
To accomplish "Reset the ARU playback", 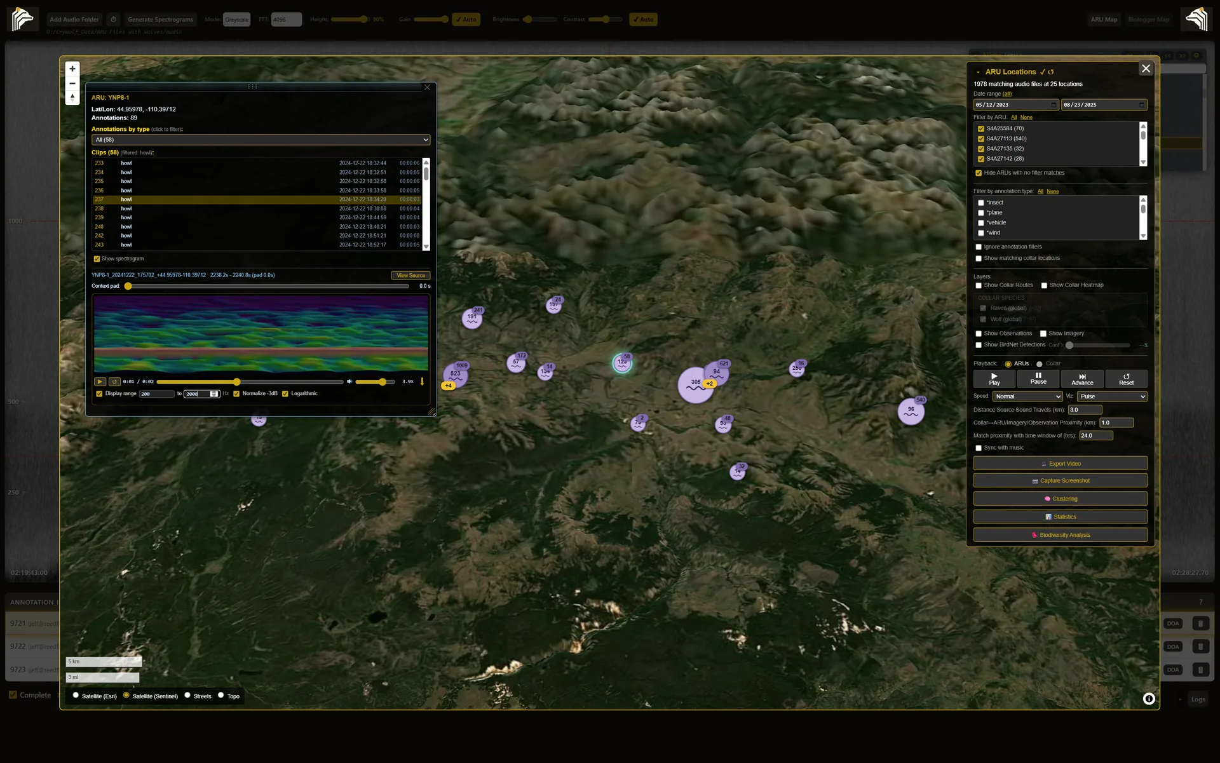I will tap(1126, 379).
